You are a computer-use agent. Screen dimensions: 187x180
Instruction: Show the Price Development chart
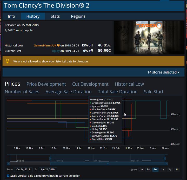pyautogui.click(x=46, y=84)
